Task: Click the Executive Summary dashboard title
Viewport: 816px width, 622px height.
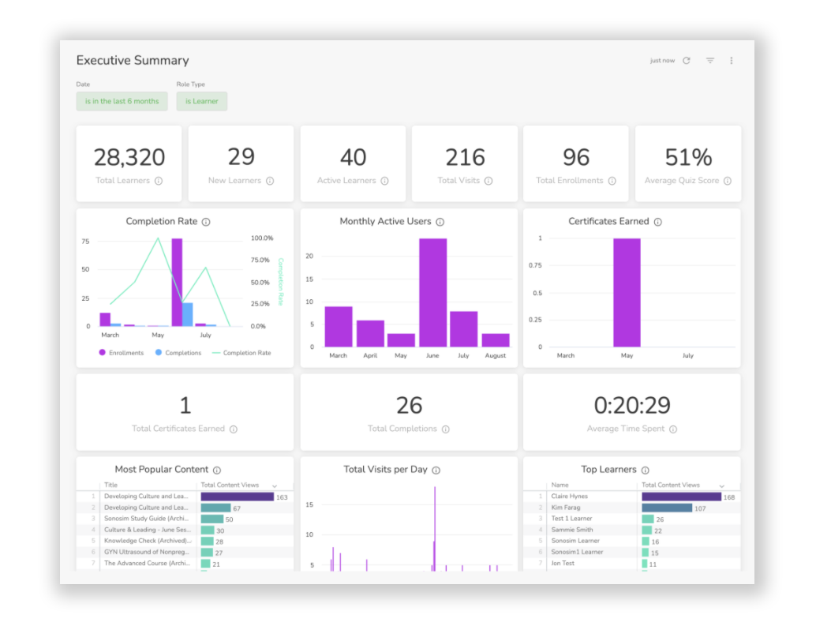Action: pyautogui.click(x=133, y=60)
